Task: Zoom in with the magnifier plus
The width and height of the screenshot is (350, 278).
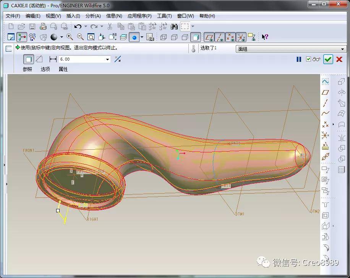Action: tap(70, 37)
